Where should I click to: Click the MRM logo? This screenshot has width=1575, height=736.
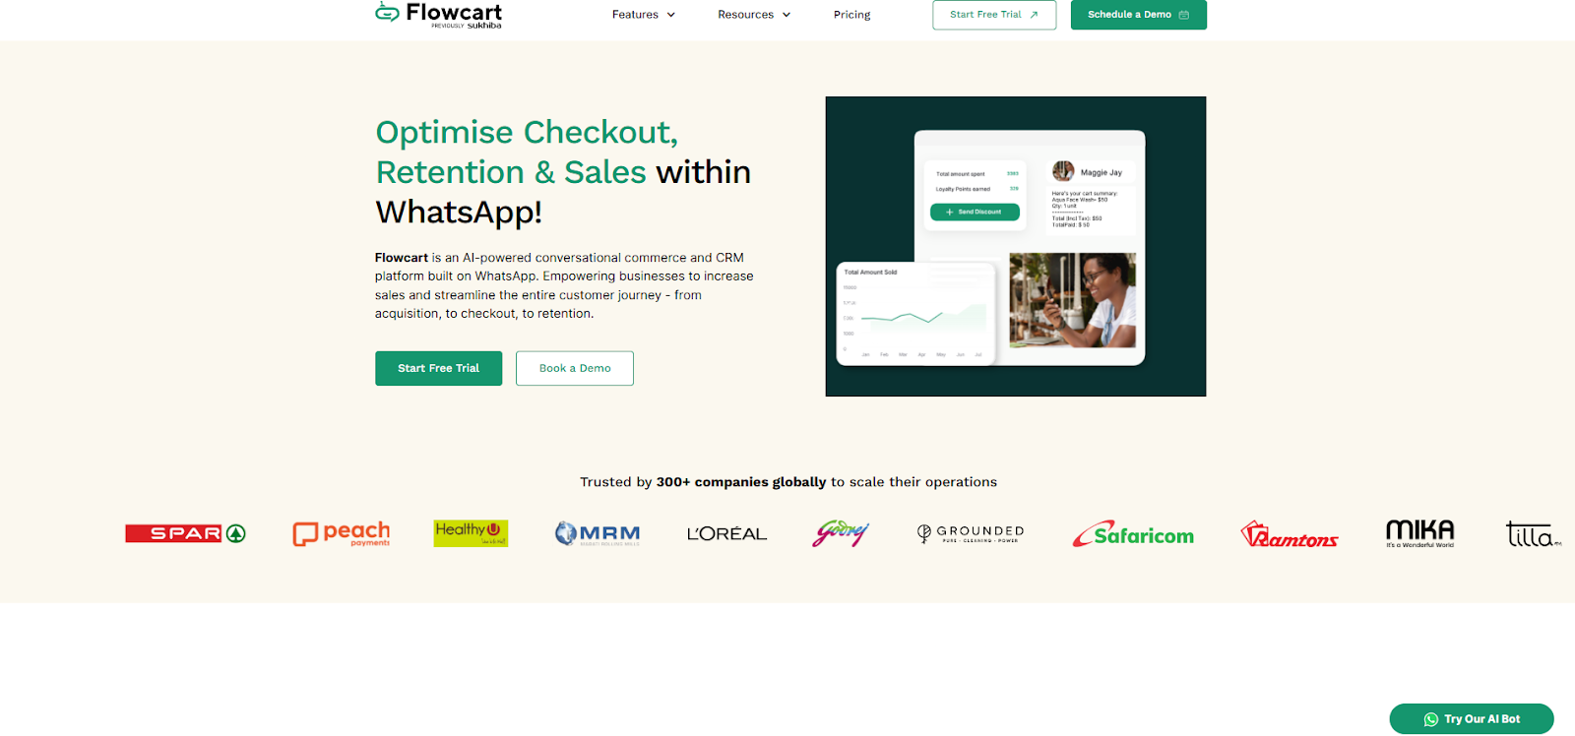click(598, 533)
